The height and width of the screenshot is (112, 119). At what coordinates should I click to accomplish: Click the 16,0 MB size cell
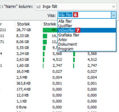click(23, 71)
